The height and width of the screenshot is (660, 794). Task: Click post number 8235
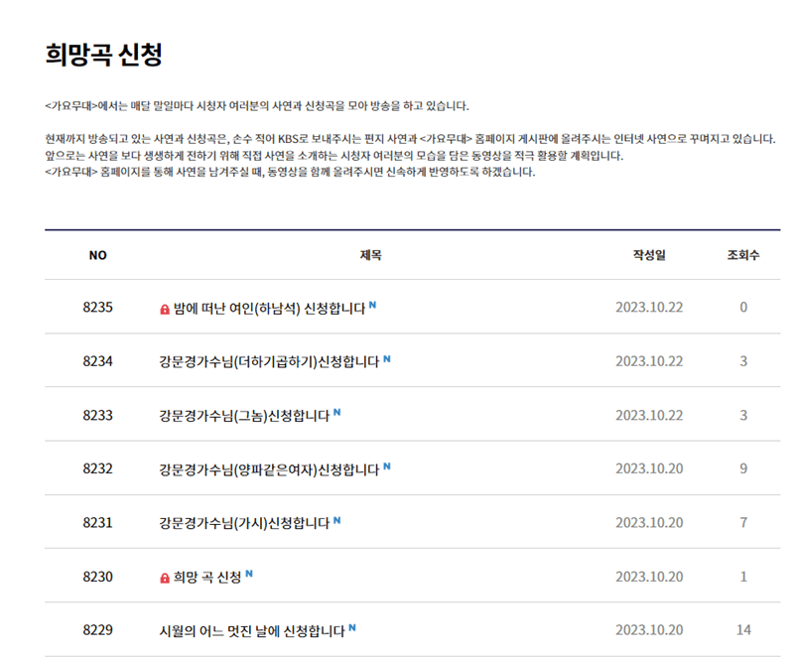coord(97,307)
